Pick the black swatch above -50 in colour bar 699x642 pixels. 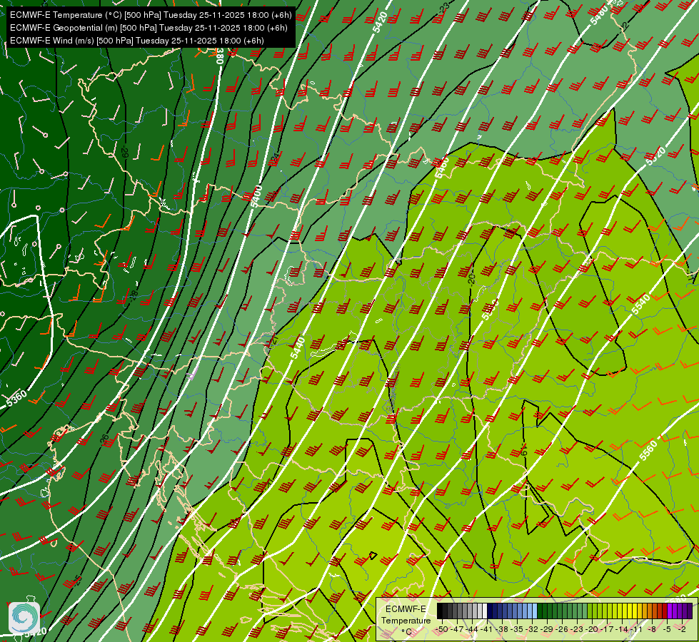(440, 611)
